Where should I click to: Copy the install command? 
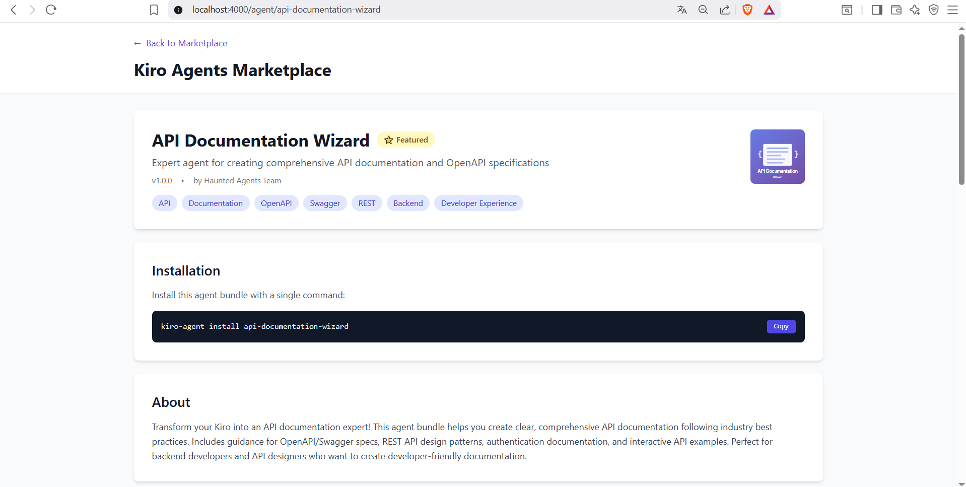(x=781, y=326)
